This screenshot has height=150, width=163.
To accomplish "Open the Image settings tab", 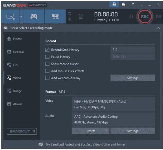I will coord(14,91).
